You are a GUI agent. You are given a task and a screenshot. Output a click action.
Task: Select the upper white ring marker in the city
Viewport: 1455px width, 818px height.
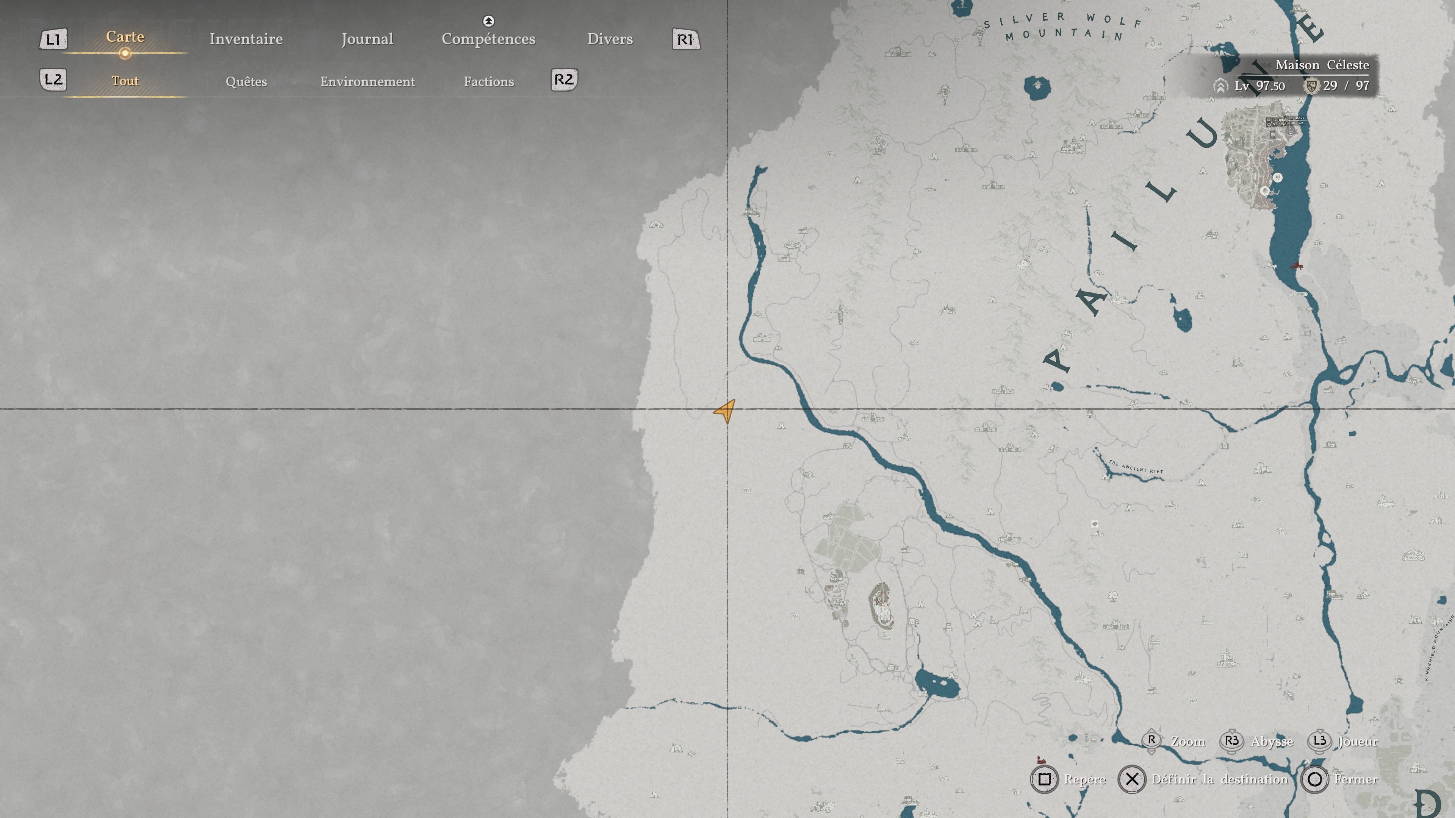[1277, 178]
